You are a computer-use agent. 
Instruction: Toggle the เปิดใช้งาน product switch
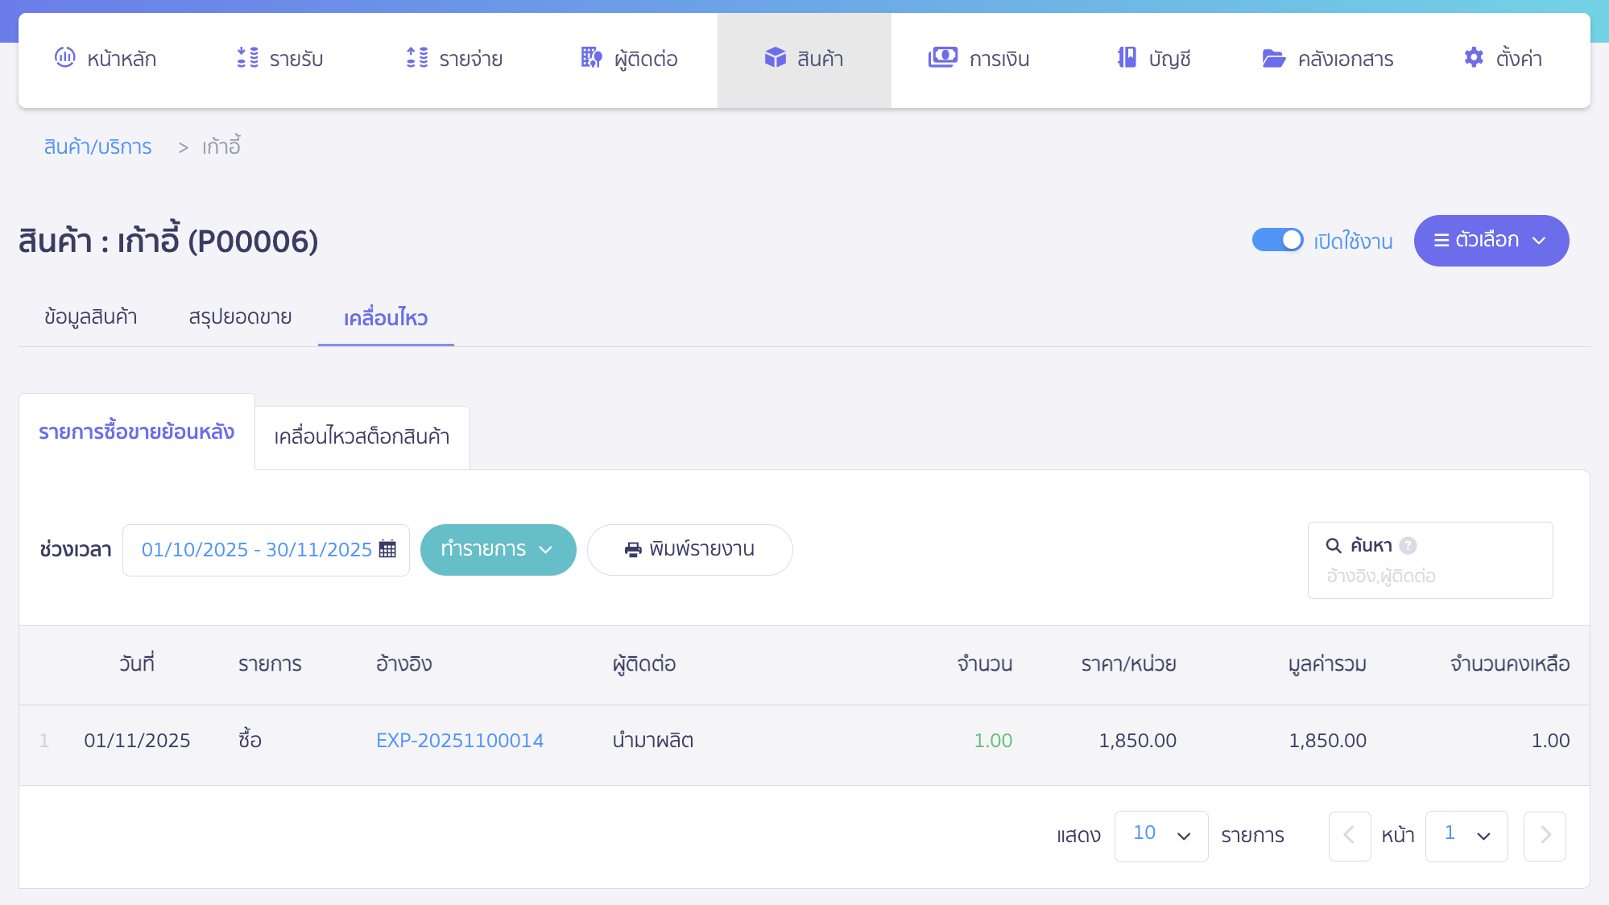[1277, 240]
